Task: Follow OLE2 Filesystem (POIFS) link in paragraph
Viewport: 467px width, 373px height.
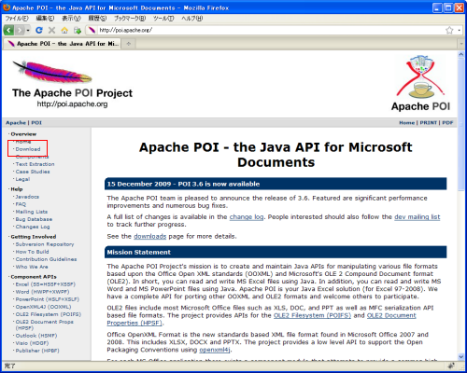Action: click(312, 315)
